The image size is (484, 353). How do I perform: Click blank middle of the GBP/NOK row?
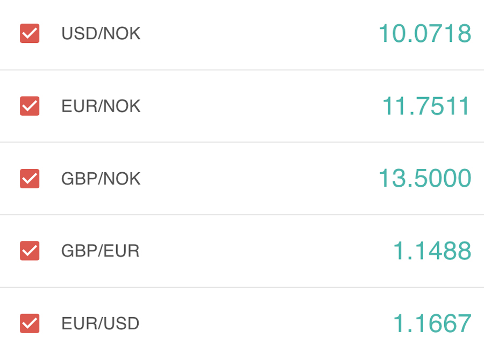coord(258,179)
